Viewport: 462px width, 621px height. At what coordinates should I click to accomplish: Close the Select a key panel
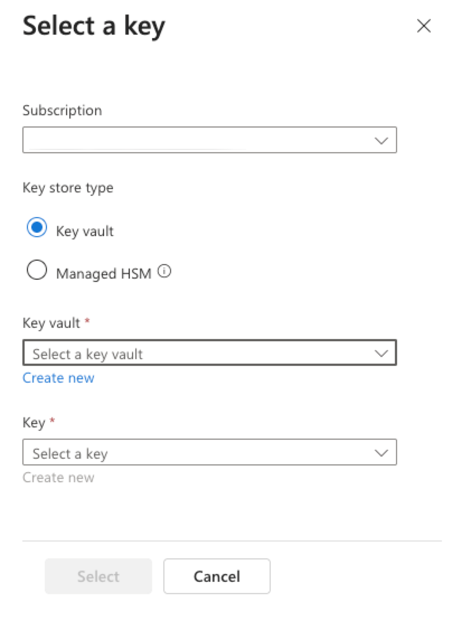(x=423, y=26)
